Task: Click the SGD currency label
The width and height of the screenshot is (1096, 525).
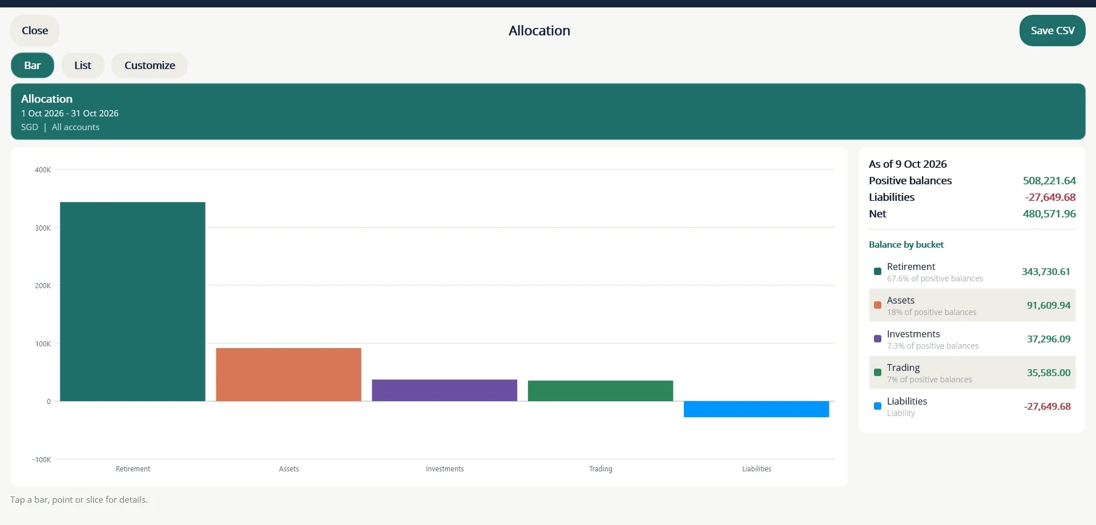Action: [x=30, y=127]
